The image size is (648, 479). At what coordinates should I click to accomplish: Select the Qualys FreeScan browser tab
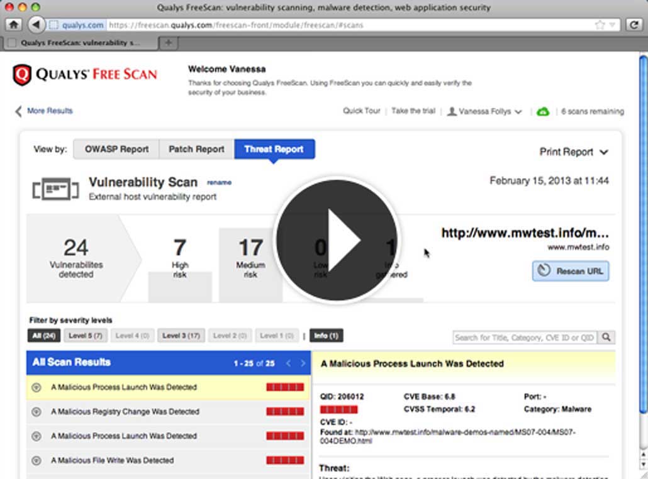pyautogui.click(x=81, y=43)
